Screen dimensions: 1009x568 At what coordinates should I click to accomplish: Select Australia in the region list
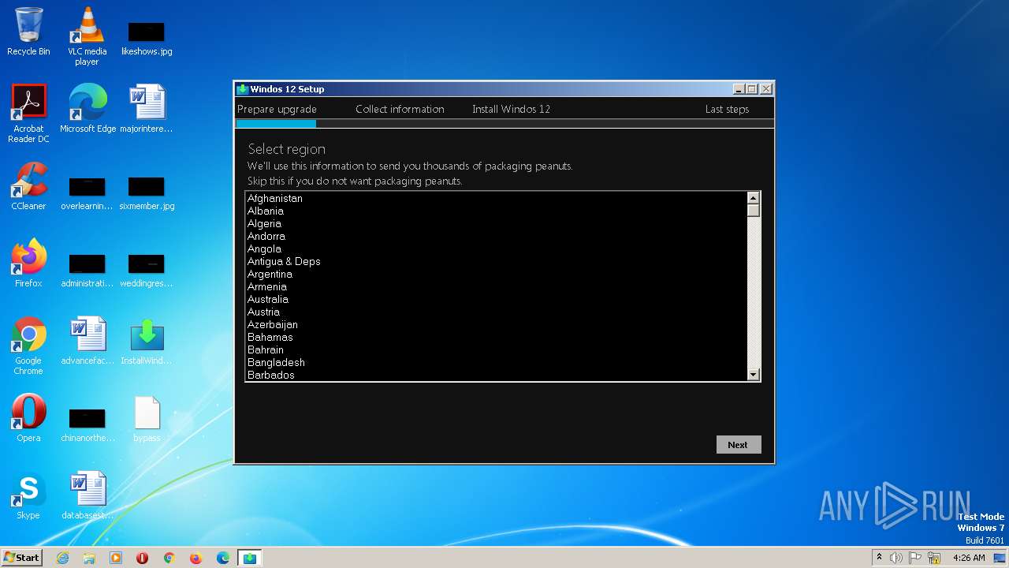(x=496, y=299)
